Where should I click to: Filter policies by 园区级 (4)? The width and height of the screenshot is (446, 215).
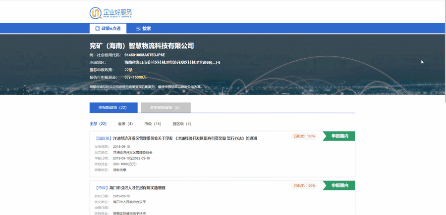182,124
